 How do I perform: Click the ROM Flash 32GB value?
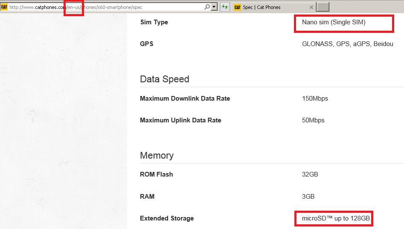310,174
